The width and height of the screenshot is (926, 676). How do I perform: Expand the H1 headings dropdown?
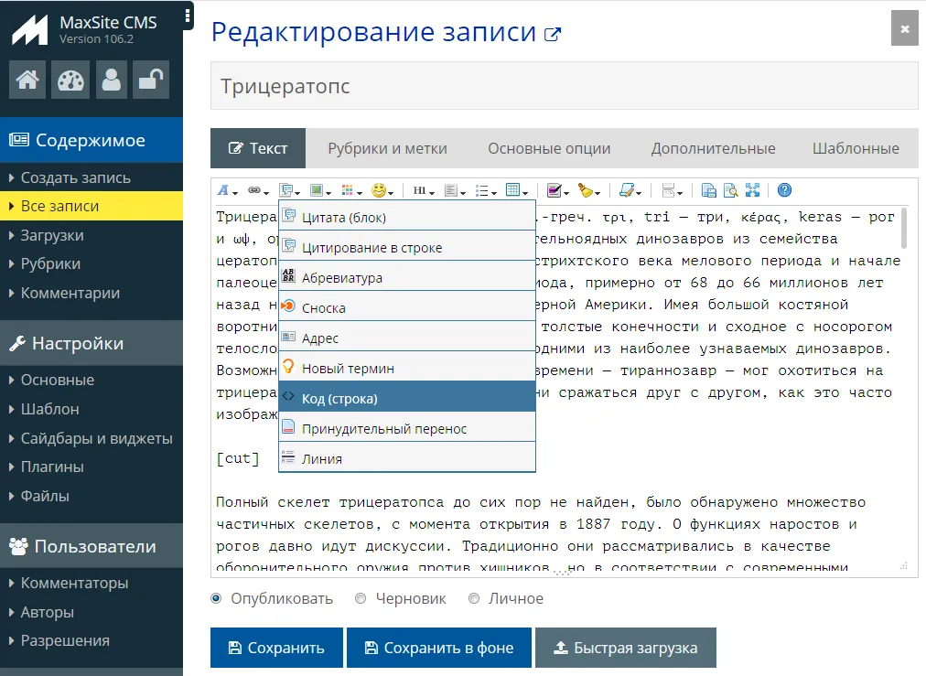tap(423, 190)
